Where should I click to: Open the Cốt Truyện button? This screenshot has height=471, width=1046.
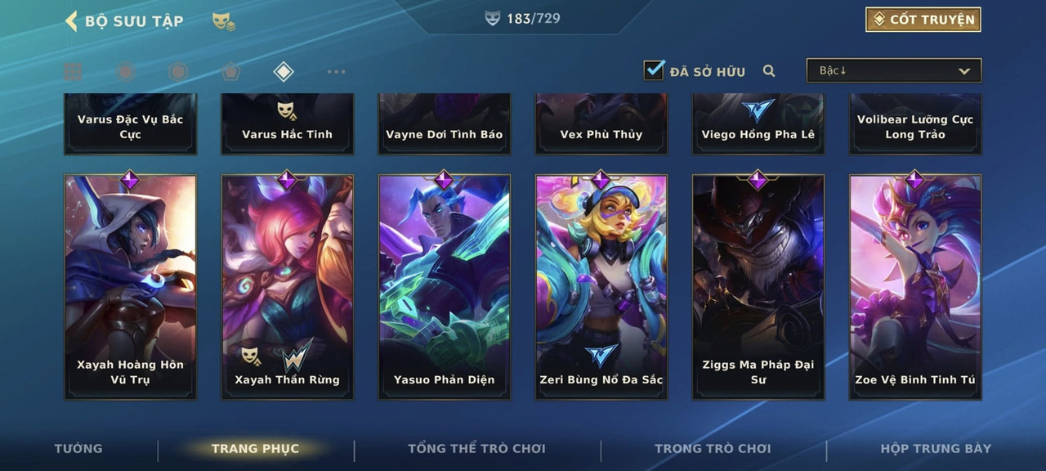click(923, 20)
